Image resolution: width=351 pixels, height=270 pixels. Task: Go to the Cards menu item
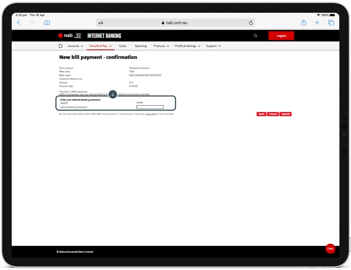tap(122, 46)
